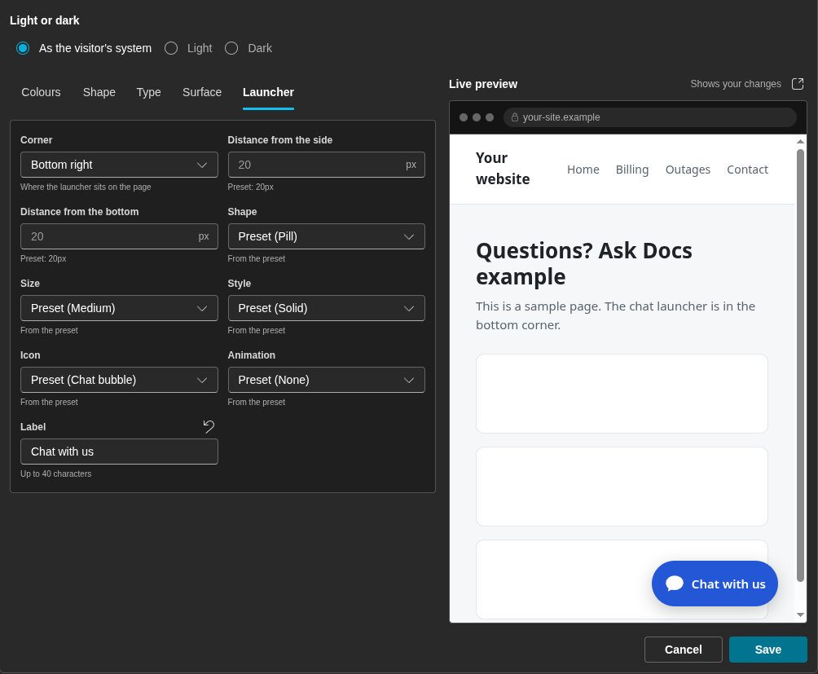Image resolution: width=818 pixels, height=674 pixels.
Task: Expand the Animation dropdown Preset (None)
Action: point(327,380)
